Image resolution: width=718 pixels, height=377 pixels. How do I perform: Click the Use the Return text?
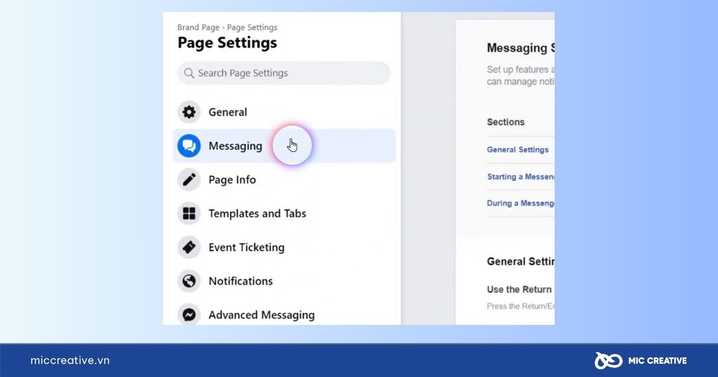(x=519, y=290)
